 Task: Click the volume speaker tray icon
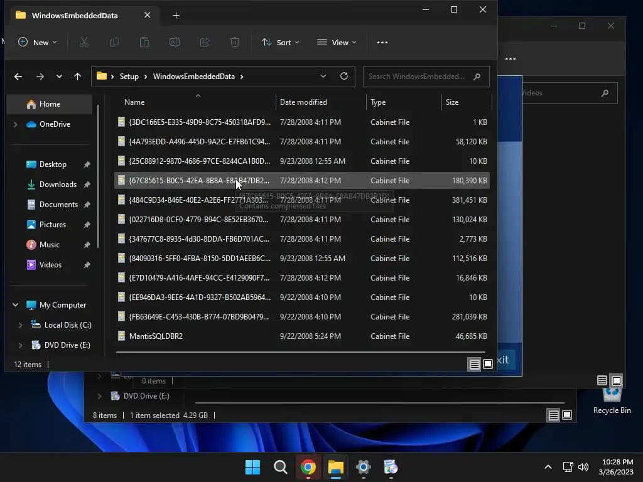583,467
